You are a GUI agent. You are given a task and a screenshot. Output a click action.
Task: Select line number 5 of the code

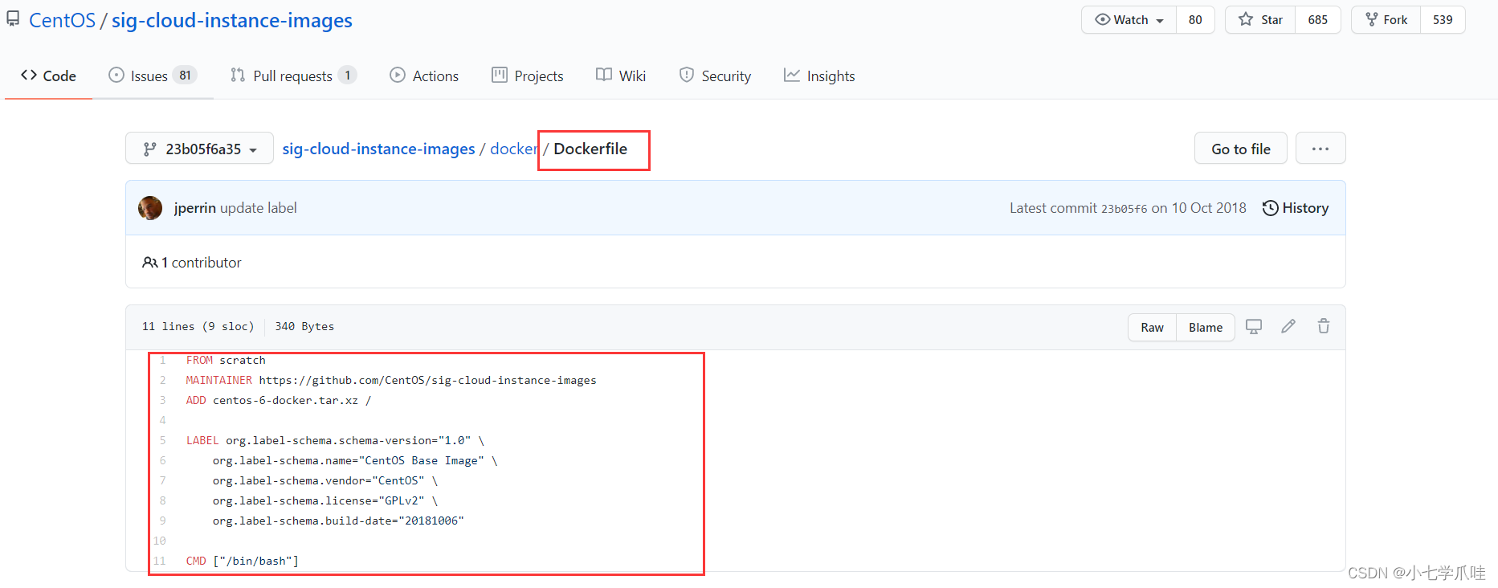pos(162,440)
